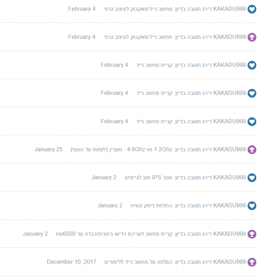Click the January 2 date on the IPS screen row
The width and height of the screenshot is (266, 280).
tap(104, 177)
